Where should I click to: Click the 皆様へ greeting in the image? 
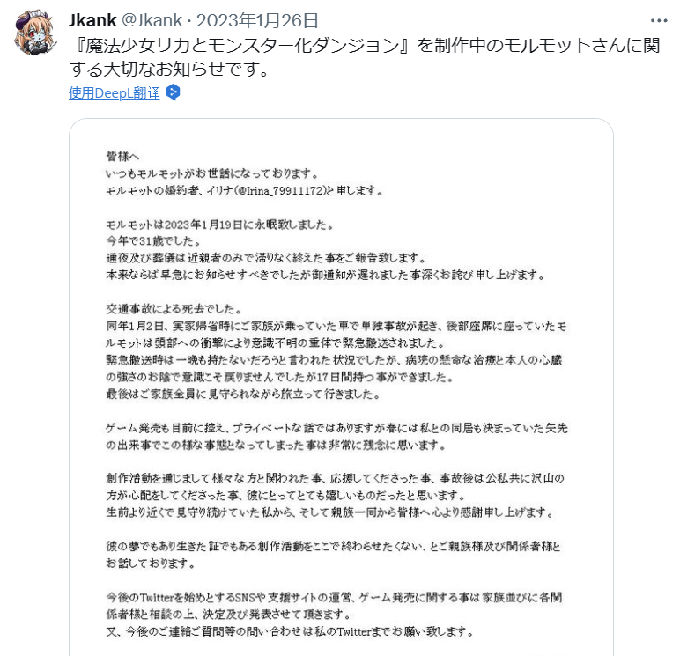click(x=119, y=156)
